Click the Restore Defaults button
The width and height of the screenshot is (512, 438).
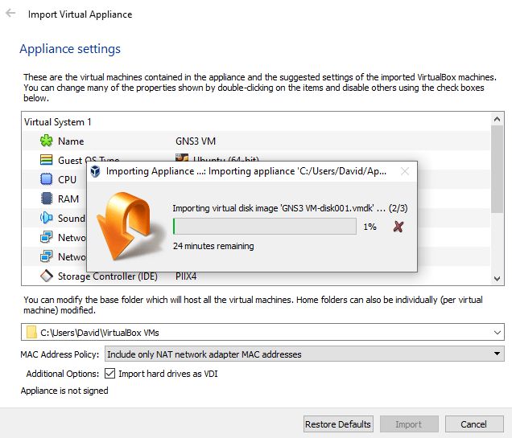click(338, 424)
